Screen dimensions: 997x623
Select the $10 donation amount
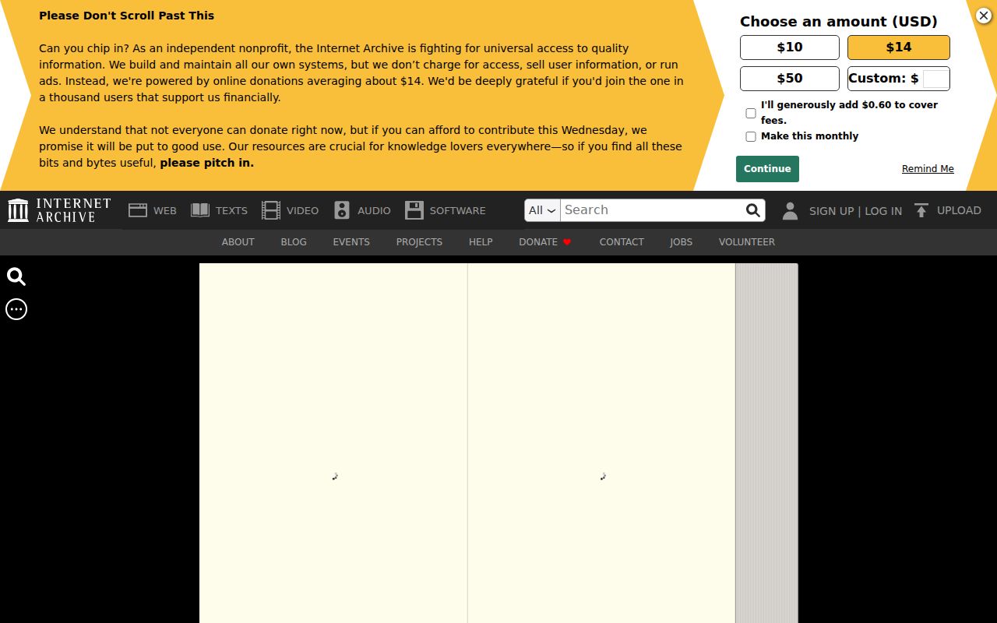(790, 48)
